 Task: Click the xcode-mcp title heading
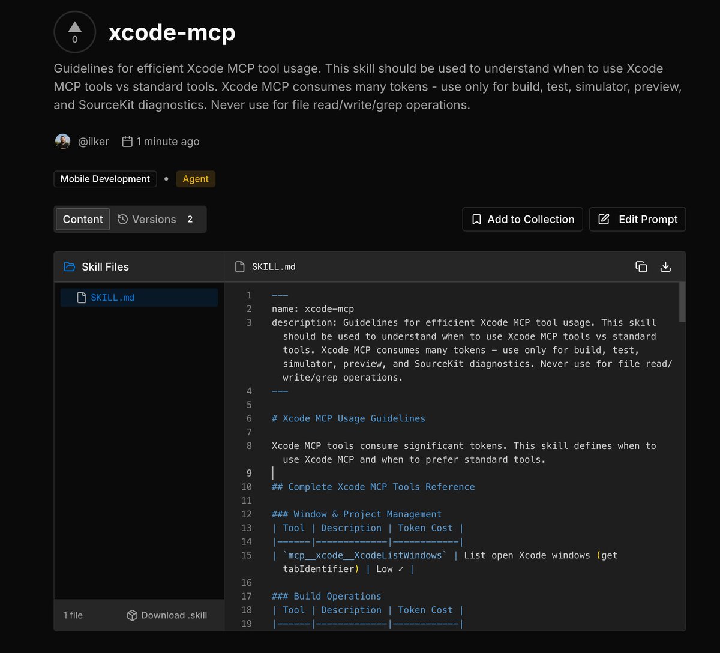pos(172,32)
